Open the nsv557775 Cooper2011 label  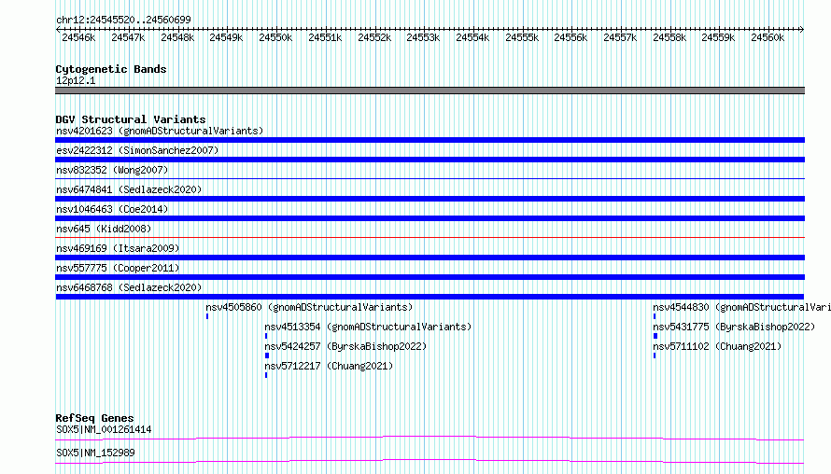pos(118,268)
